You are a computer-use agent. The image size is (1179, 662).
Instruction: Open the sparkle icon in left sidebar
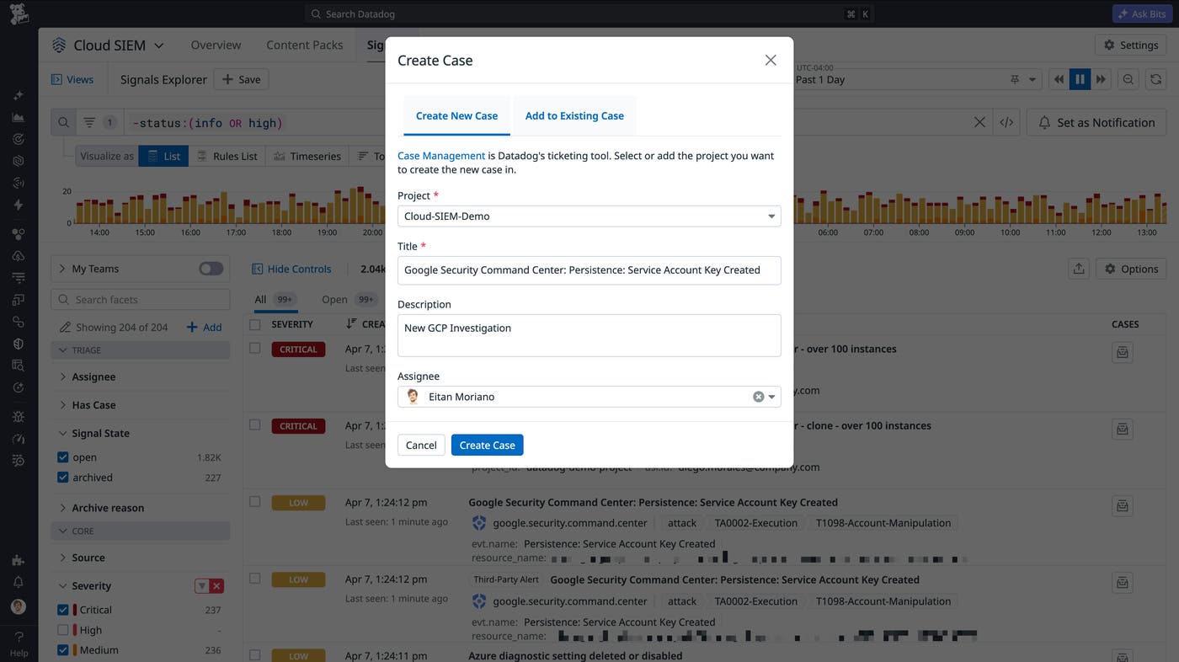coord(19,96)
